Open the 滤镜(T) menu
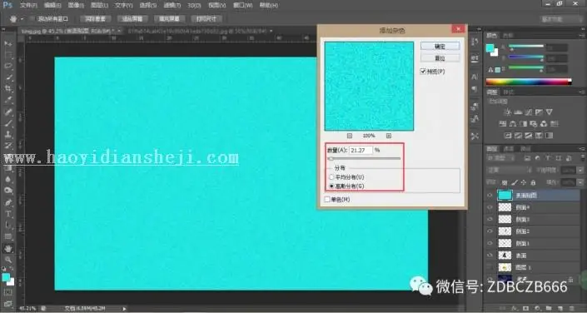 coord(172,5)
